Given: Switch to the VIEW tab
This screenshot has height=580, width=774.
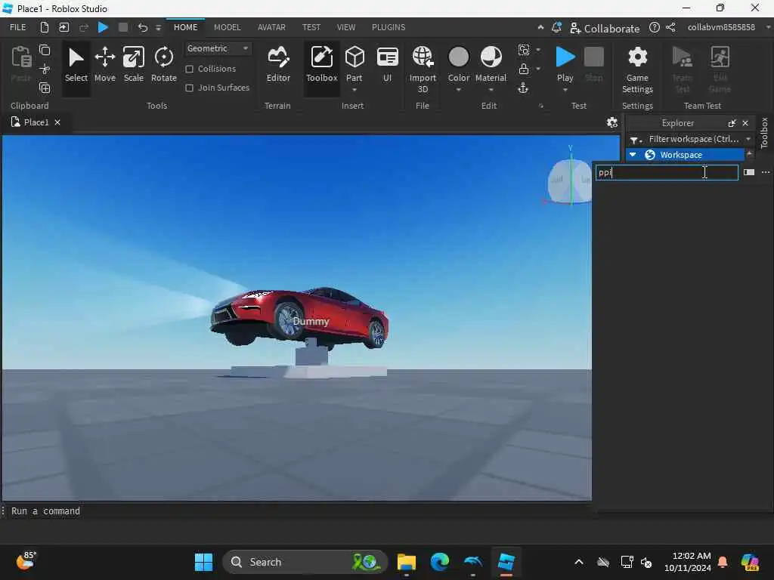Looking at the screenshot, I should tap(345, 27).
